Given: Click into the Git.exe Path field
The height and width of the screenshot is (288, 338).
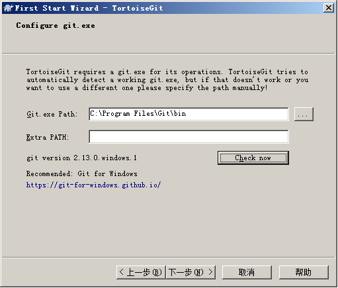Looking at the screenshot, I should click(189, 114).
